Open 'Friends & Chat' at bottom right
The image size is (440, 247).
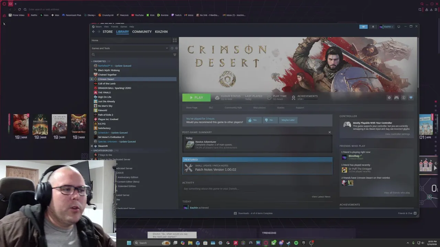(x=407, y=213)
